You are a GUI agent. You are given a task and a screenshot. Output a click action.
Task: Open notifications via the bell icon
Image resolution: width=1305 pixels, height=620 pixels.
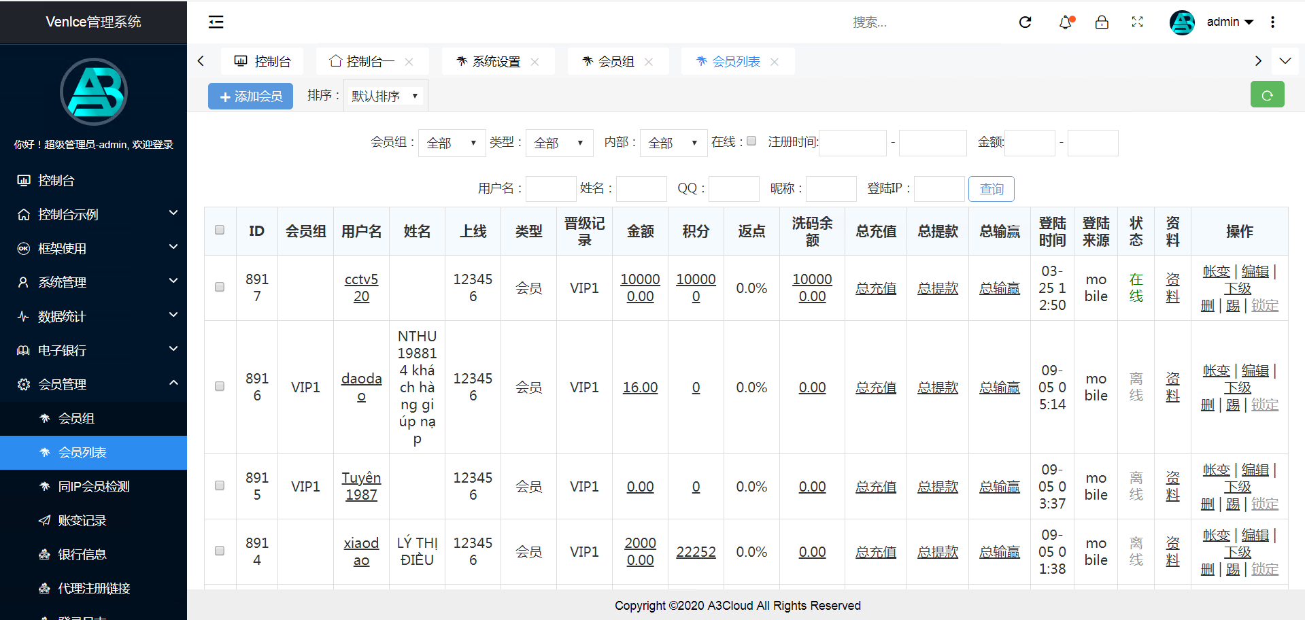point(1065,22)
